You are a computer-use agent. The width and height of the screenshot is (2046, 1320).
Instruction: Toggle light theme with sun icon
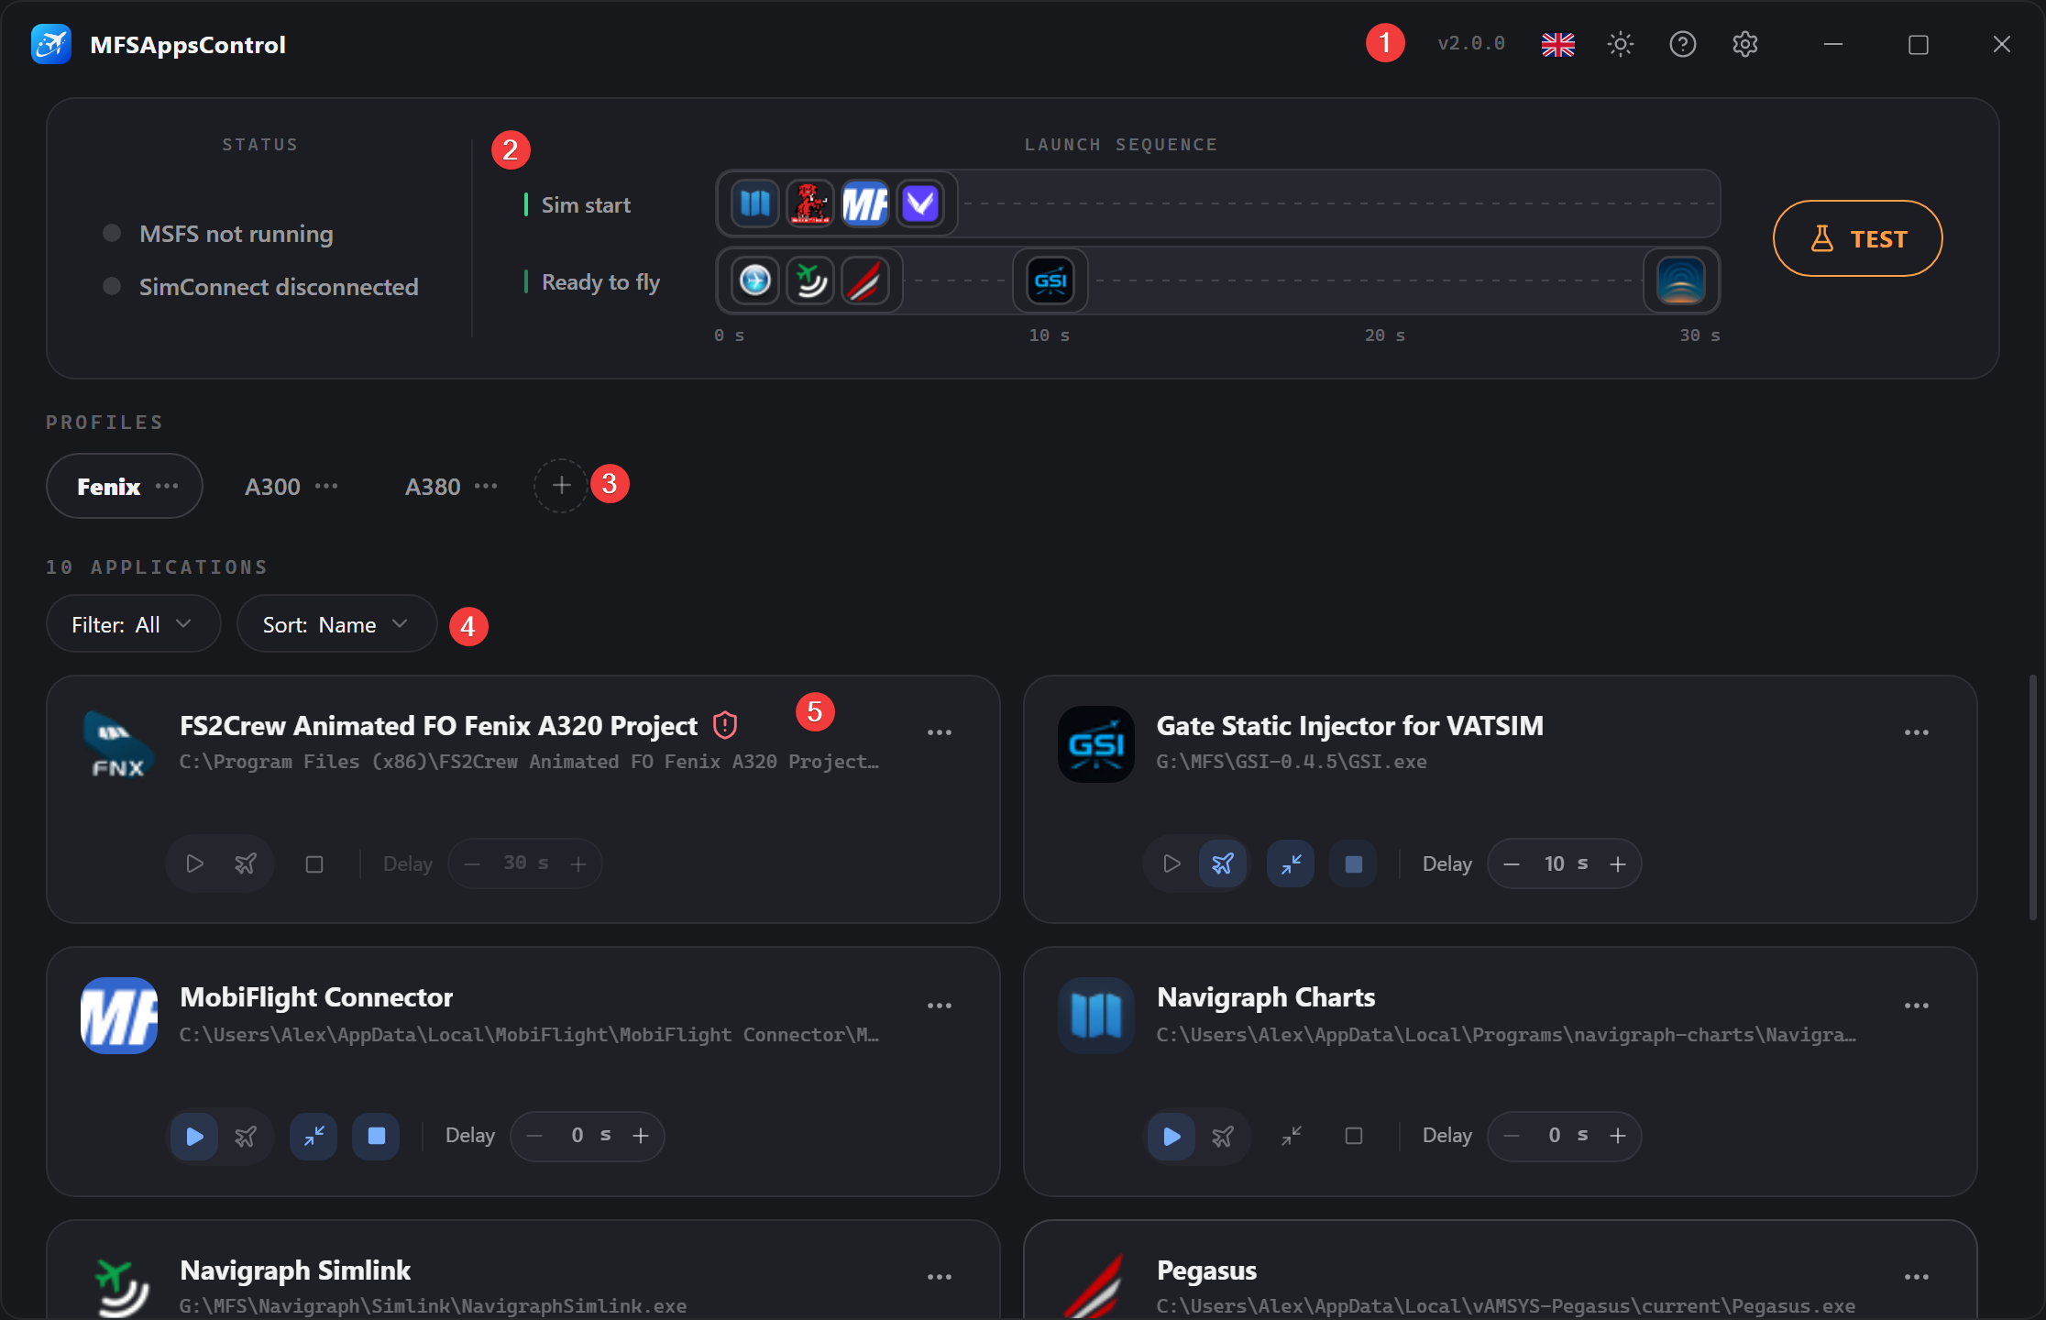tap(1620, 44)
